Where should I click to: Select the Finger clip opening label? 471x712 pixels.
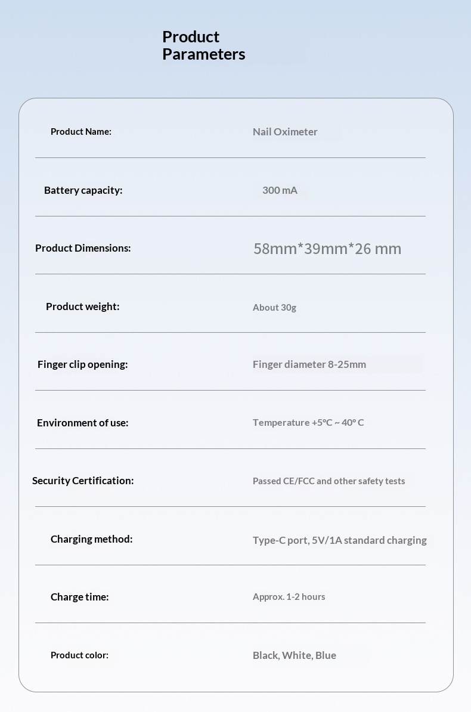[82, 364]
